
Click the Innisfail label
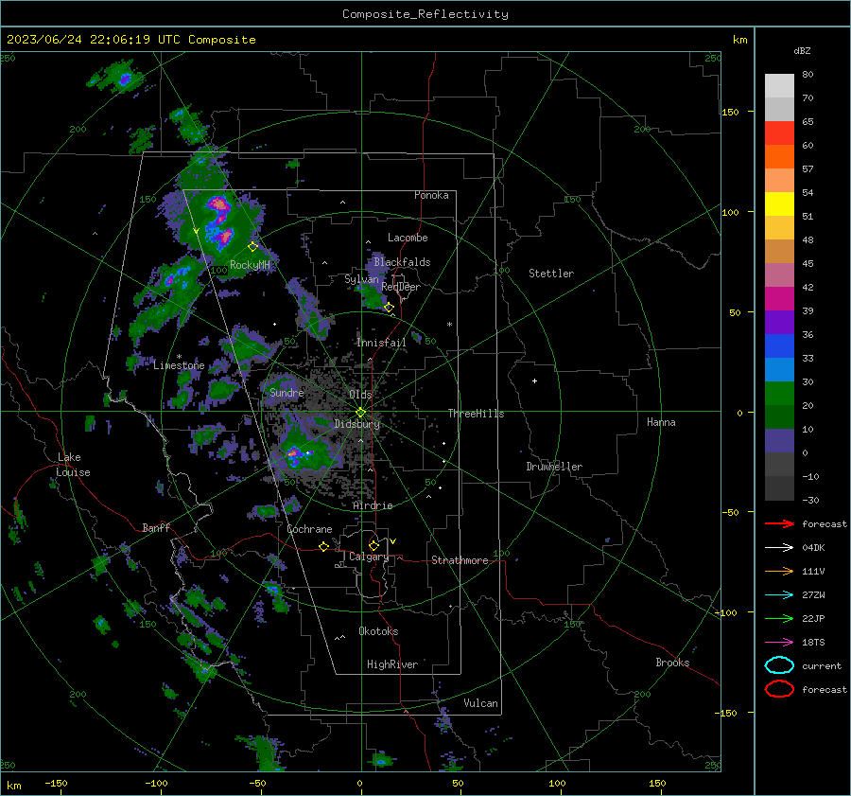pyautogui.click(x=381, y=343)
